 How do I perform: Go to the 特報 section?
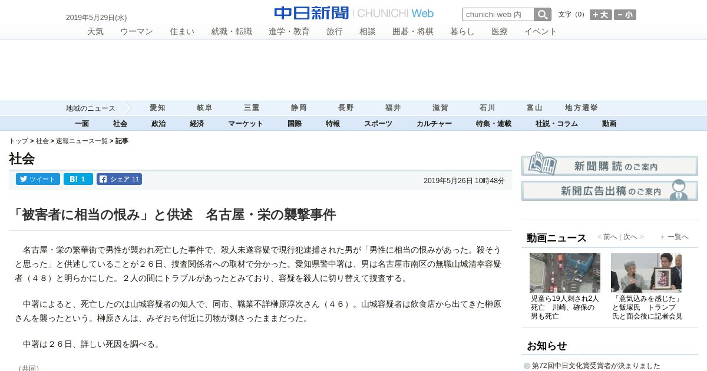333,124
